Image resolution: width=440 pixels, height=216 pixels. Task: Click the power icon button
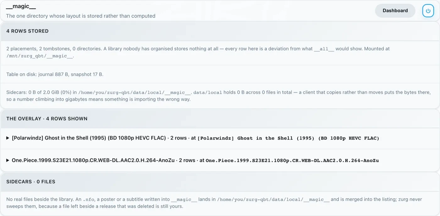(428, 11)
